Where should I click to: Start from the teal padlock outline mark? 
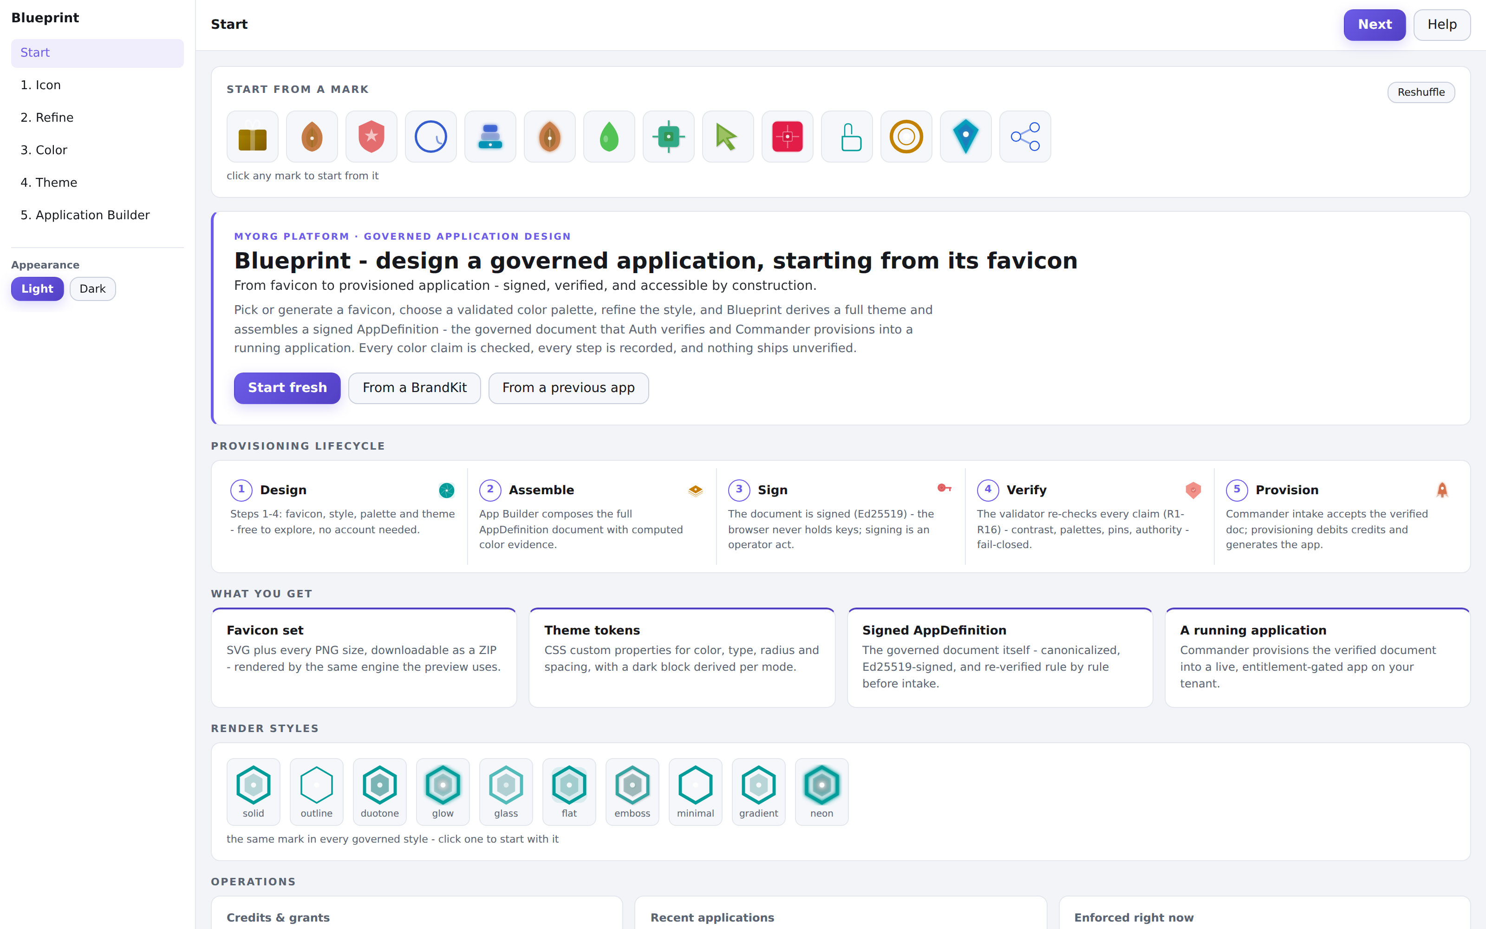coord(847,137)
